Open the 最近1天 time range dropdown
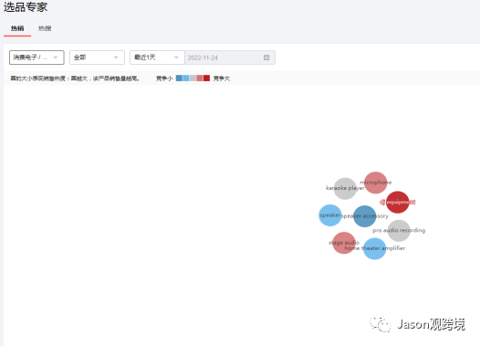The image size is (480, 346). coord(157,58)
